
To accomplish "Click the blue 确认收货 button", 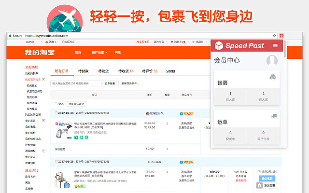I will tap(267, 179).
